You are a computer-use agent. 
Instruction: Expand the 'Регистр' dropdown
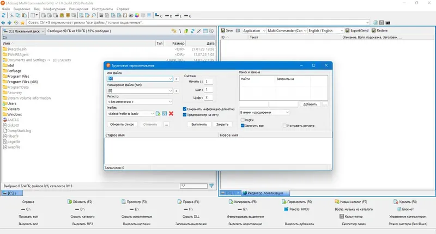coord(140,102)
